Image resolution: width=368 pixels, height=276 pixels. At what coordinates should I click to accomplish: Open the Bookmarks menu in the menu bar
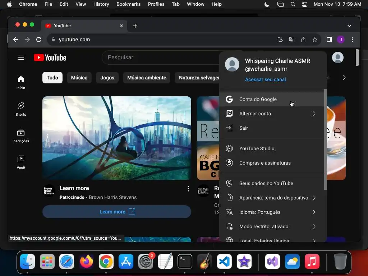[128, 4]
